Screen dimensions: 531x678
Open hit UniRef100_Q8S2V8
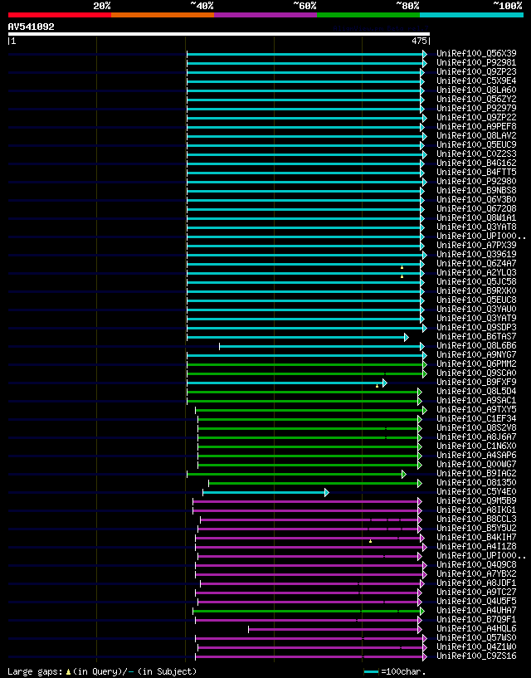[x=476, y=427]
